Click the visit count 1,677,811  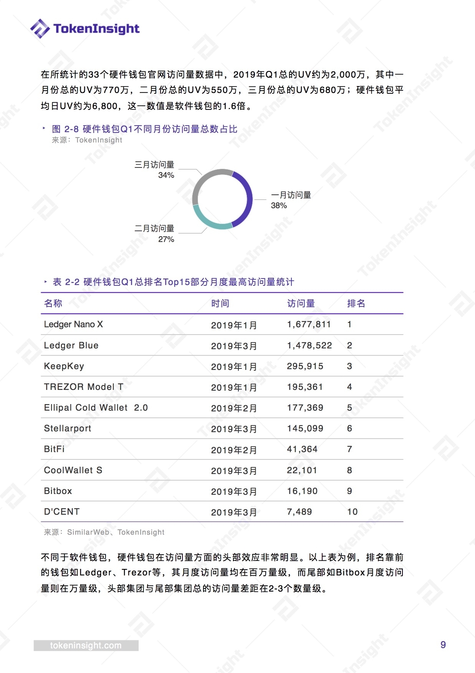[309, 325]
